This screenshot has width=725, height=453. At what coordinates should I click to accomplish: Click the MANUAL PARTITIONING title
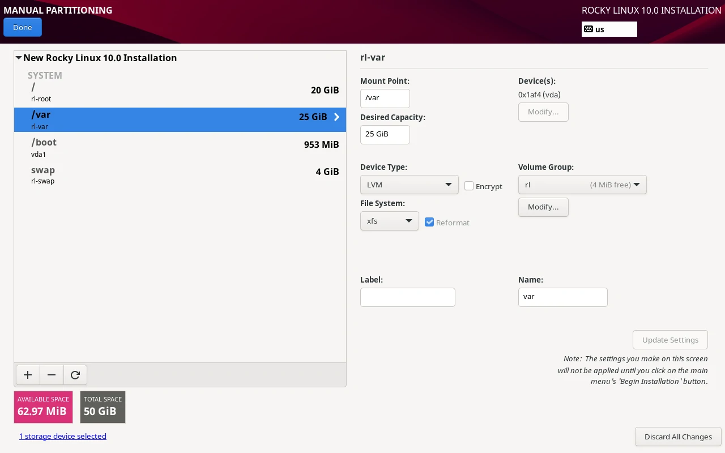click(x=58, y=10)
